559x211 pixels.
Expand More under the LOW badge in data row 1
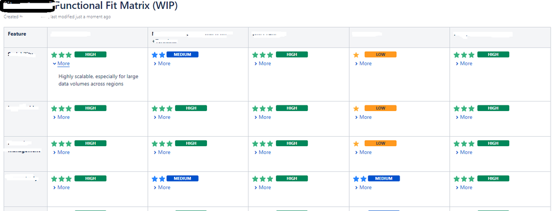[363, 64]
